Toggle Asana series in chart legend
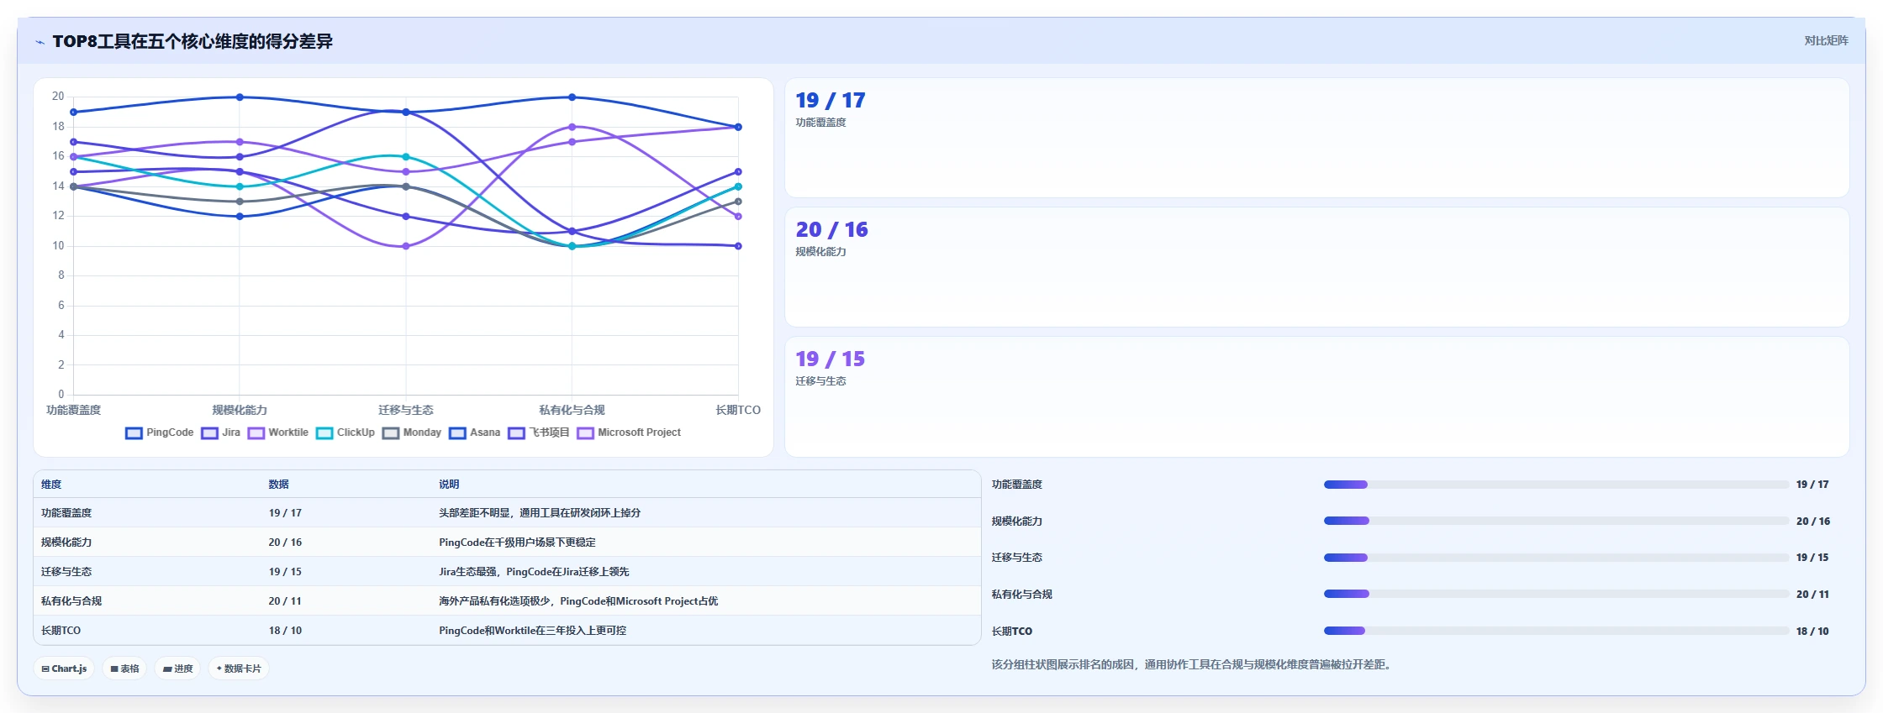Screen dimensions: 1883x713 (x=474, y=433)
